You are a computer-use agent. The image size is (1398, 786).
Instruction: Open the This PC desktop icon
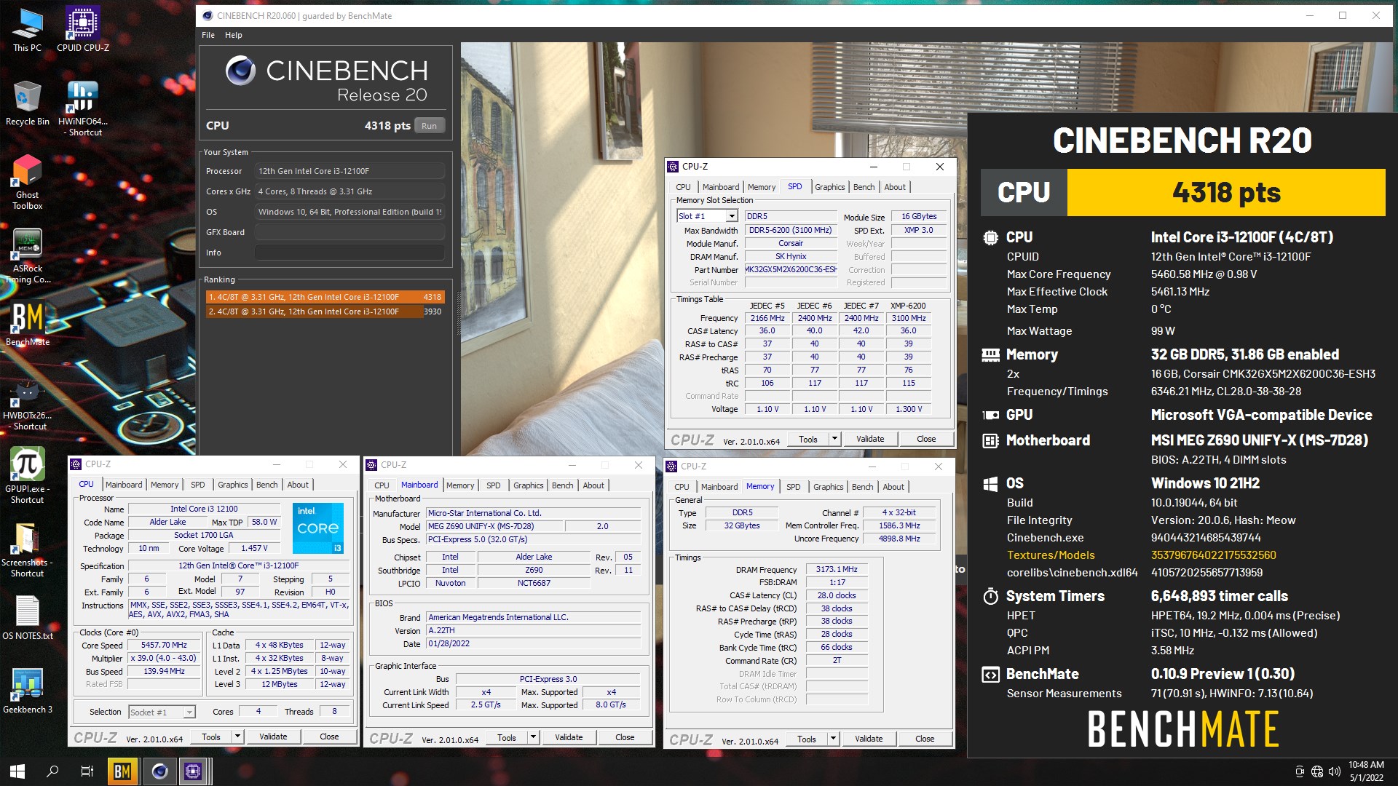(x=27, y=29)
